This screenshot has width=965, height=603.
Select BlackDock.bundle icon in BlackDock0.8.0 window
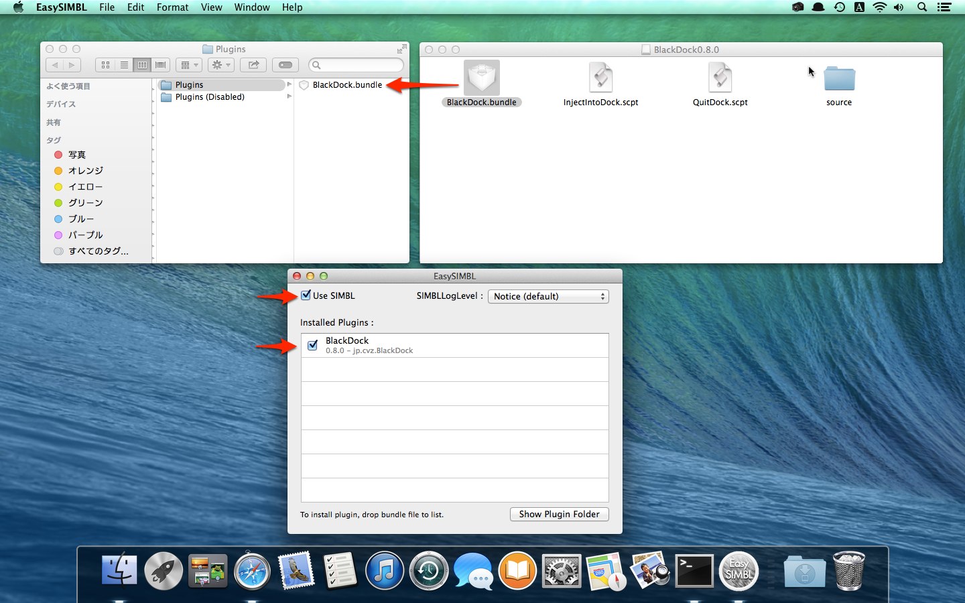coord(481,77)
